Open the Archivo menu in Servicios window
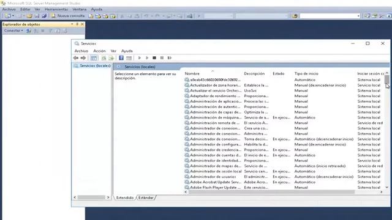The height and width of the screenshot is (220, 392). pos(81,51)
